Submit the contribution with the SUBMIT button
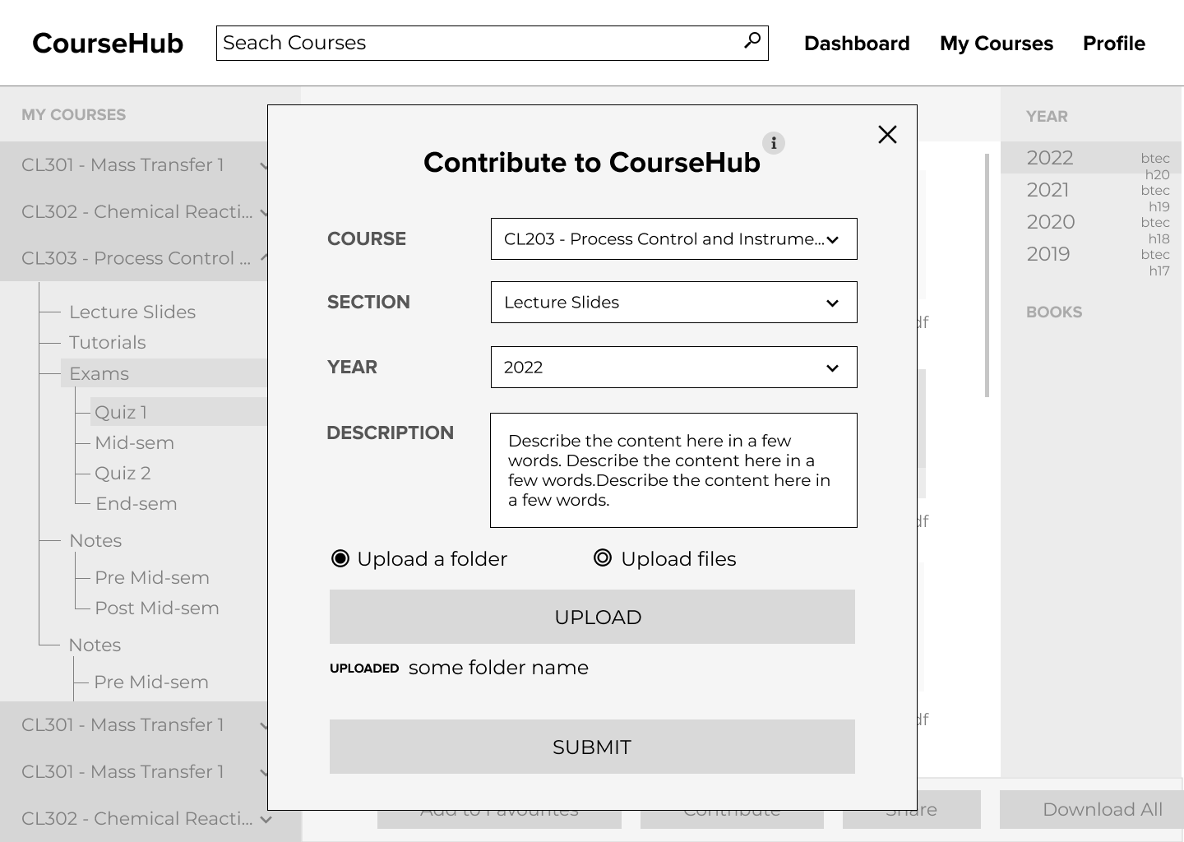The image size is (1184, 842). coord(592,747)
